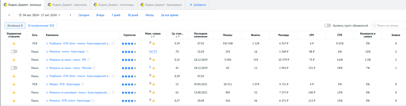Select the Месяц period

click(x=149, y=15)
